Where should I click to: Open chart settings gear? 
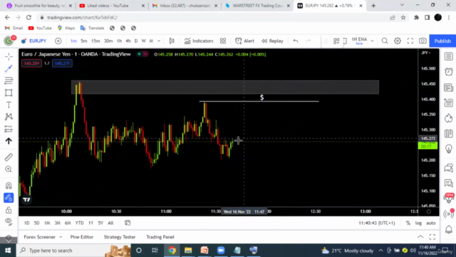coord(398,41)
